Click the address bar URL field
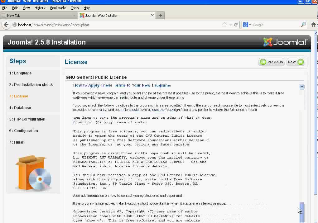This screenshot has height=223, width=318. tap(119, 25)
